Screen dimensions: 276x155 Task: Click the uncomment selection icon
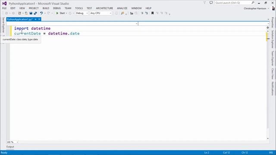click(x=147, y=13)
